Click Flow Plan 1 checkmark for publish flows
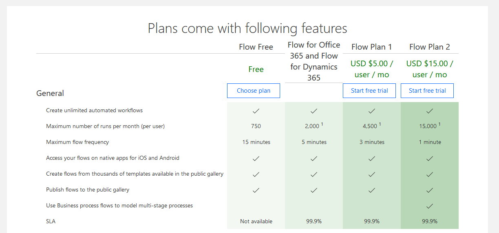 [x=372, y=190]
